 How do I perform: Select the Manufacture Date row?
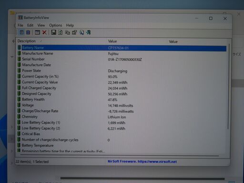pos(122,65)
